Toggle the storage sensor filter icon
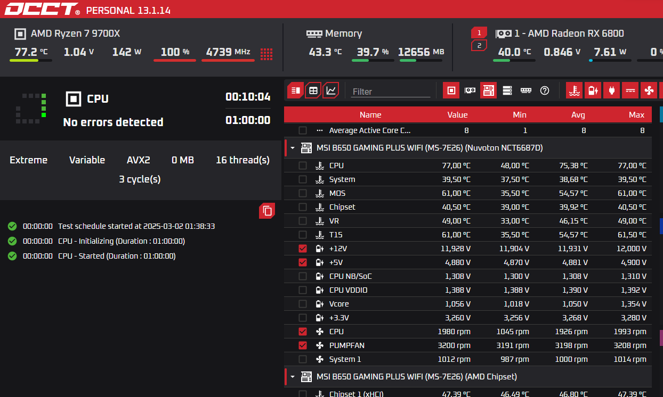This screenshot has height=397, width=663. click(x=507, y=90)
